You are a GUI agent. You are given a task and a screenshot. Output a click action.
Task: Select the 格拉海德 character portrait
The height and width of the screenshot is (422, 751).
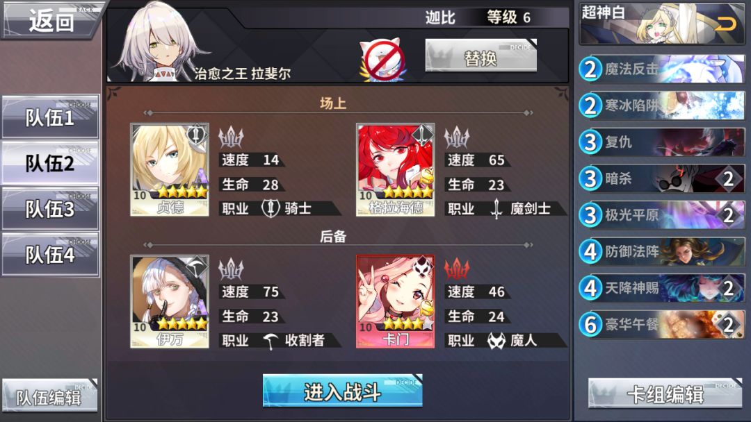[x=395, y=169]
